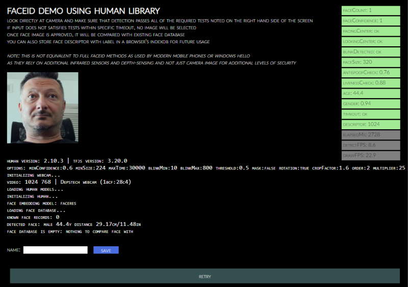Click the detectFPS gray status box
408x287 pixels.
coord(371,145)
